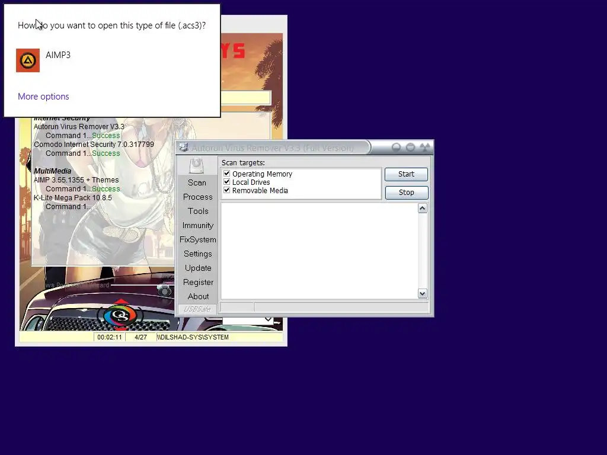607x455 pixels.
Task: Start the virus scan
Action: point(406,174)
